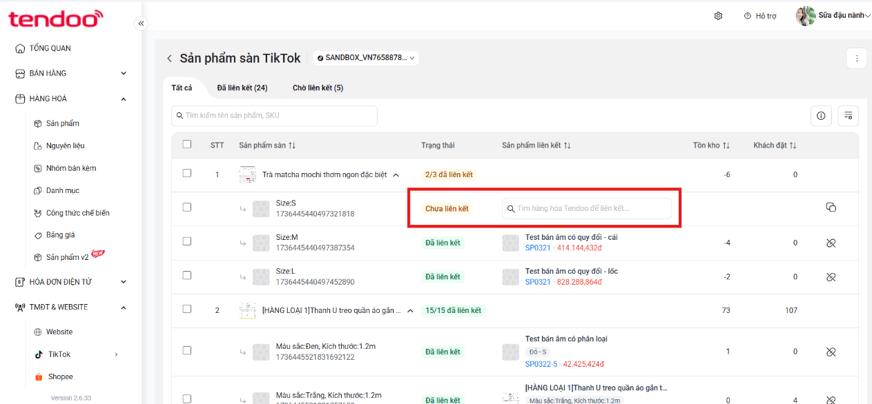The image size is (872, 404).
Task: Collapse the Trà matcha mochi variants chevron
Action: [396, 175]
